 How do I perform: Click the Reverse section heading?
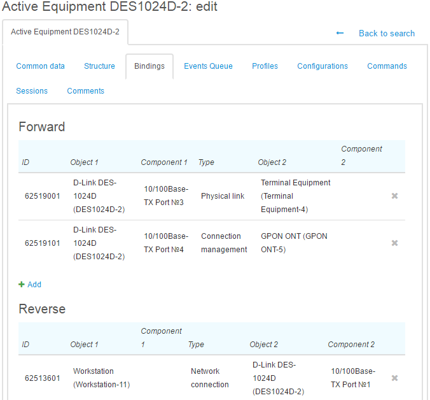[42, 309]
